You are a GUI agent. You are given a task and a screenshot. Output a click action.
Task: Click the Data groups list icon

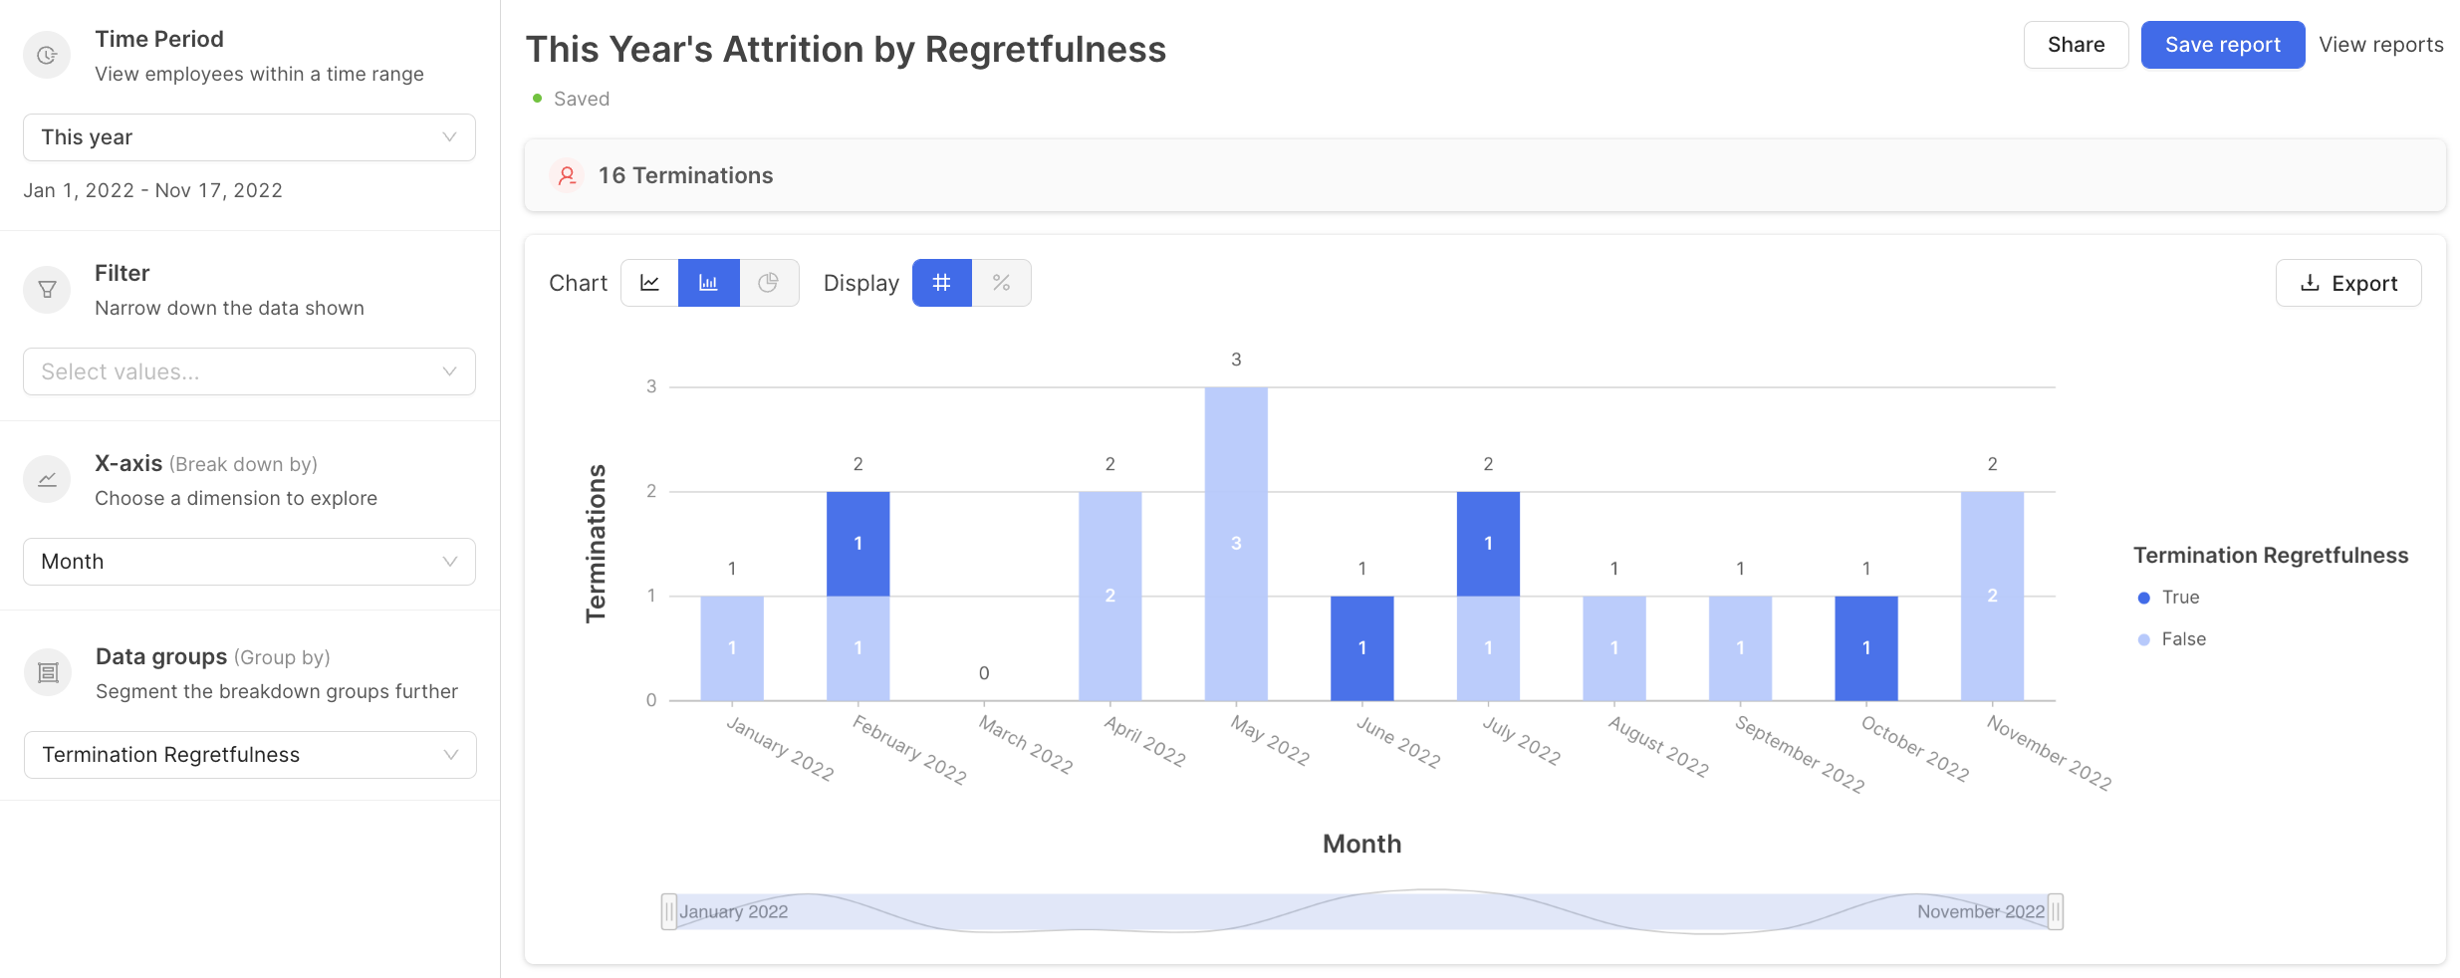click(48, 673)
